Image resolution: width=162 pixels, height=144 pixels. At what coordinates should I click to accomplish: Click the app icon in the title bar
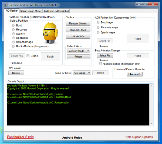pyautogui.click(x=6, y=5)
